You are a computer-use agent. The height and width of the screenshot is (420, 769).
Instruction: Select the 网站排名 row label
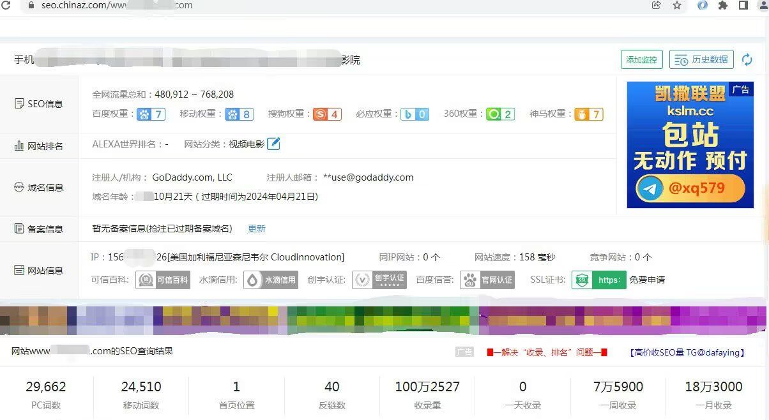click(39, 146)
